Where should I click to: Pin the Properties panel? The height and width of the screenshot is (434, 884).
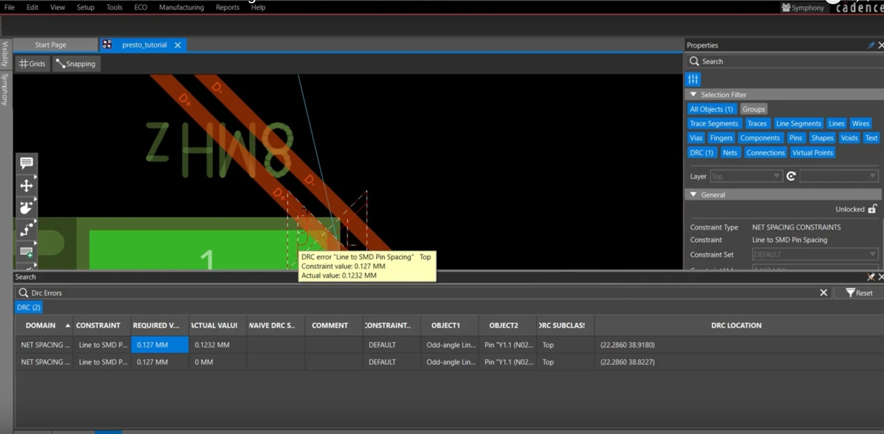[871, 45]
